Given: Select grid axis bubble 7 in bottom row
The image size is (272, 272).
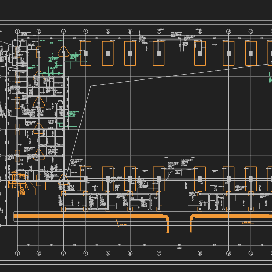Looking at the screenshot, I should click(x=159, y=253).
